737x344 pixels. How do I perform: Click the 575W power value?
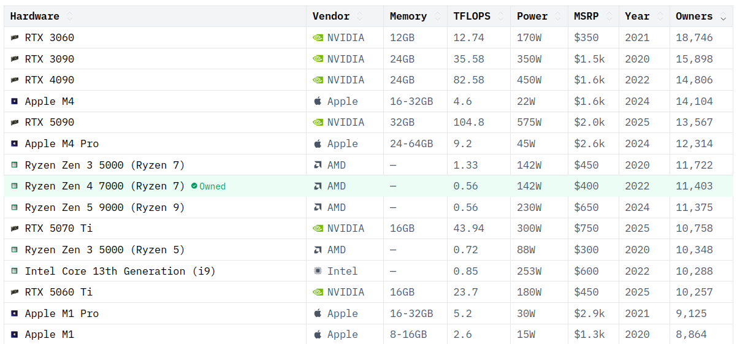[529, 123]
